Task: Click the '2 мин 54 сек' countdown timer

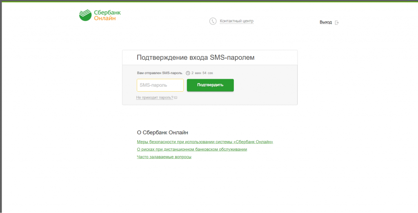Action: coord(202,73)
